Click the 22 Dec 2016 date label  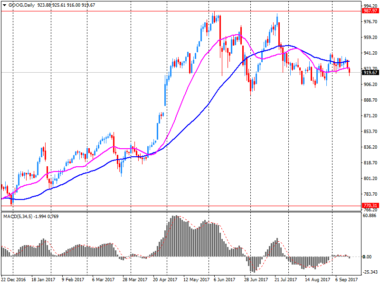point(14,280)
